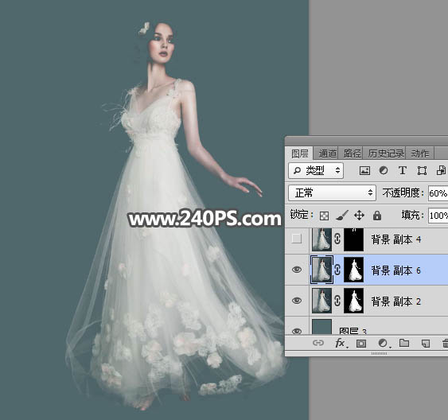Filter layers by pixel image icon
The height and width of the screenshot is (420, 448).
coord(364,171)
